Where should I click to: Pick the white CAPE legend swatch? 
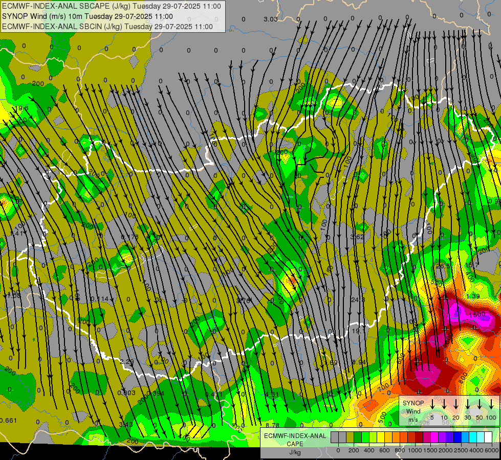tap(488, 437)
